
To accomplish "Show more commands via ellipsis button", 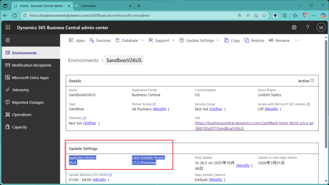I will 297,40.
